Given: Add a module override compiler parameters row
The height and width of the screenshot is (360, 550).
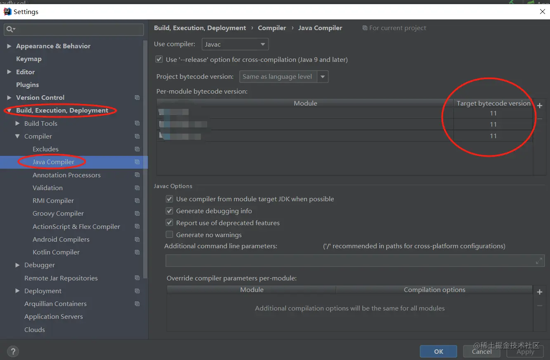Looking at the screenshot, I should (x=539, y=292).
